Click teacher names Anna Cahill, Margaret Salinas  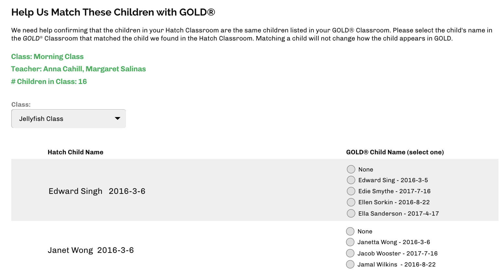point(78,69)
